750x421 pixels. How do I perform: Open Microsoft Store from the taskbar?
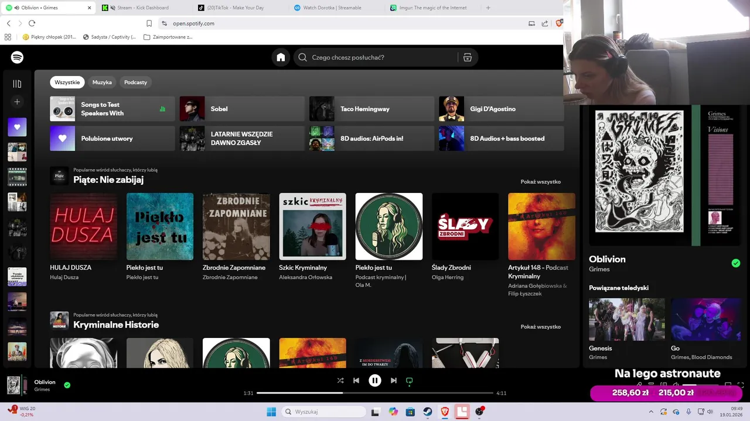tap(410, 412)
